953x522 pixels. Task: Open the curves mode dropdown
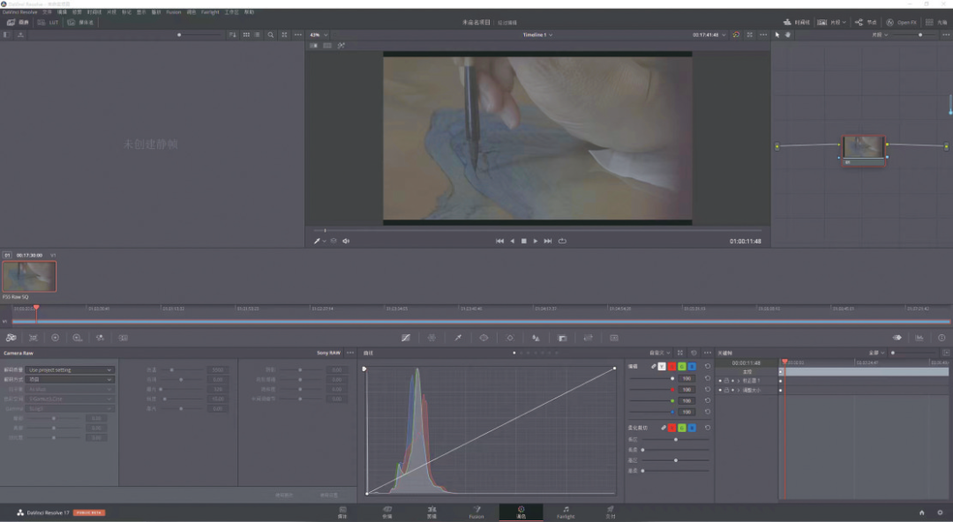[659, 353]
